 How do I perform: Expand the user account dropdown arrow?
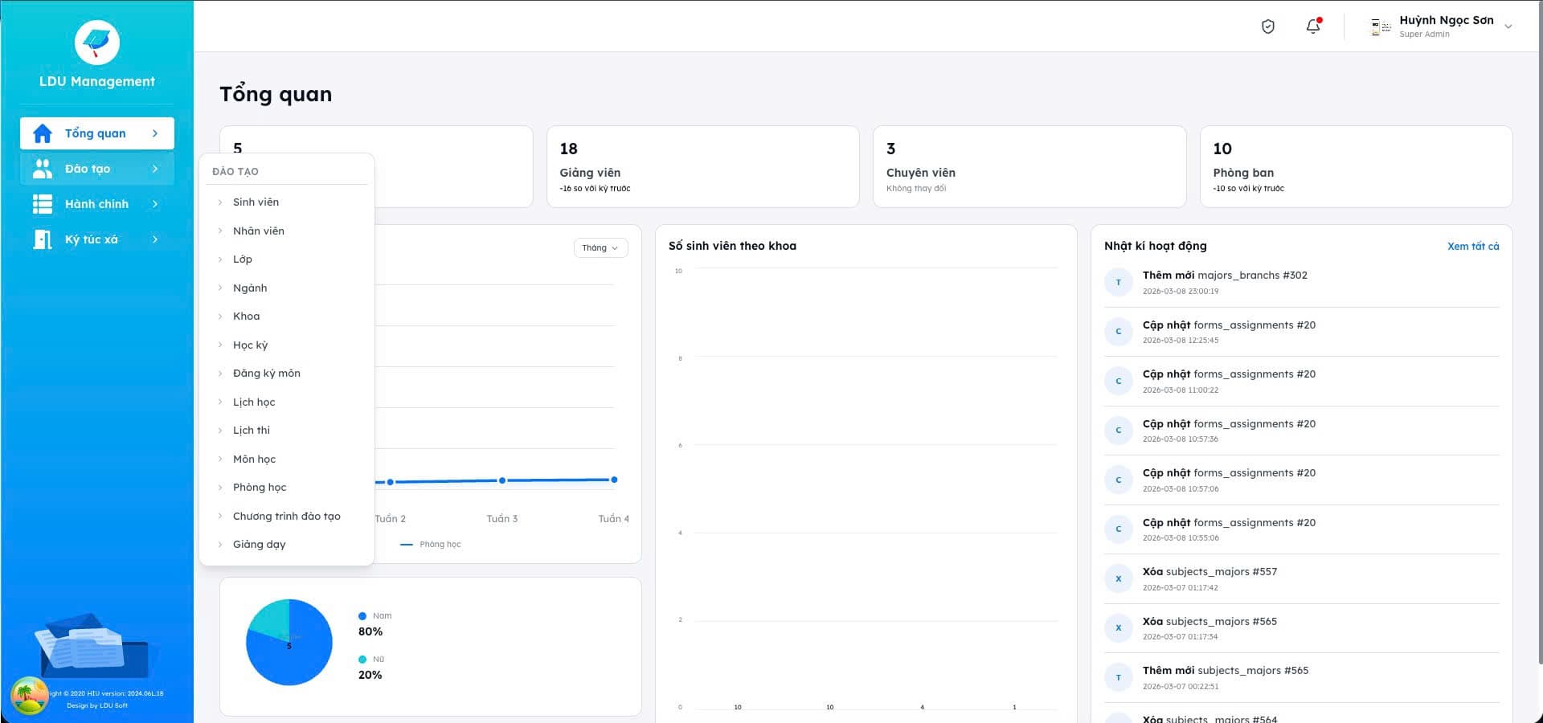pyautogui.click(x=1508, y=27)
